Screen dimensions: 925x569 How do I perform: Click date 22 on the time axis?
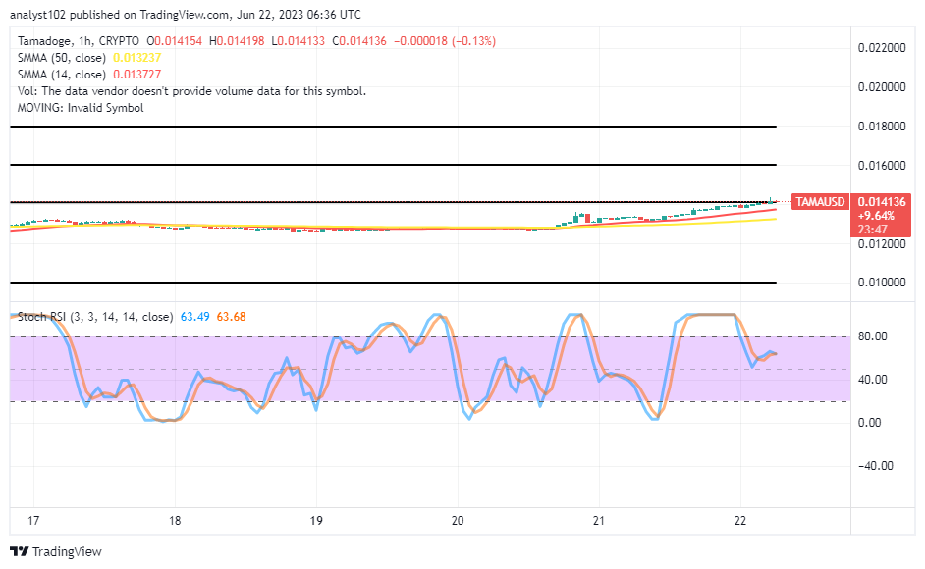[739, 521]
